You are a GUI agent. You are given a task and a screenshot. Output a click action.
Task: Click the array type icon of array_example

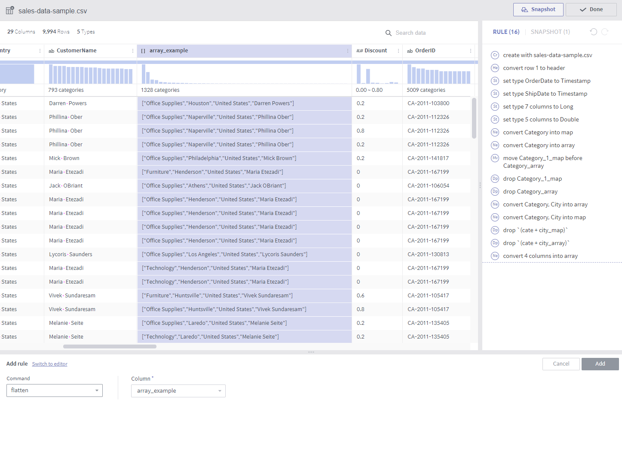(x=143, y=51)
